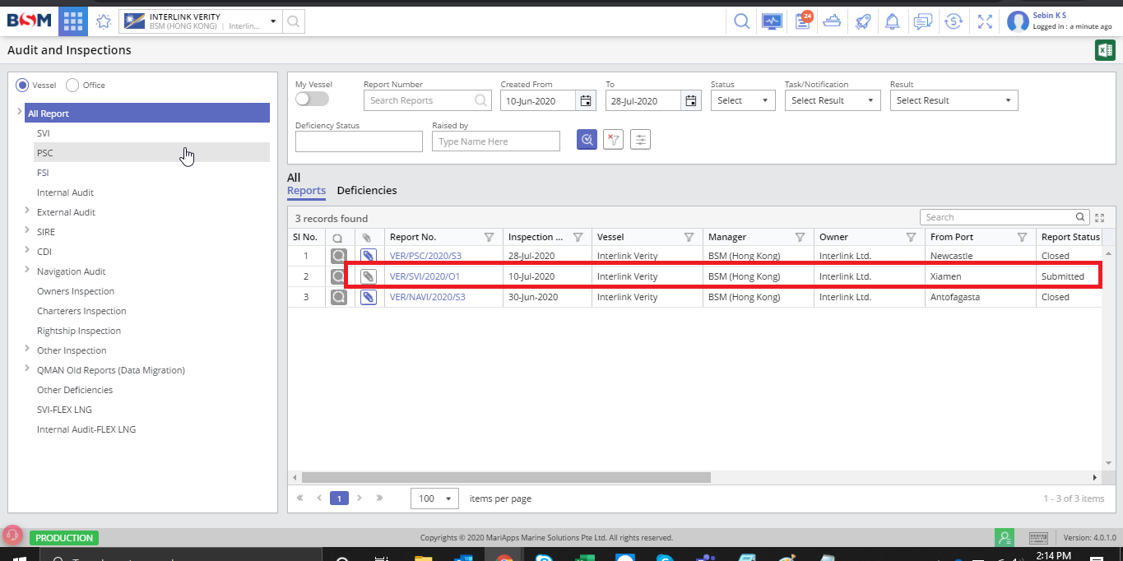Open the chat messages icon
This screenshot has width=1123, height=561.
click(923, 21)
